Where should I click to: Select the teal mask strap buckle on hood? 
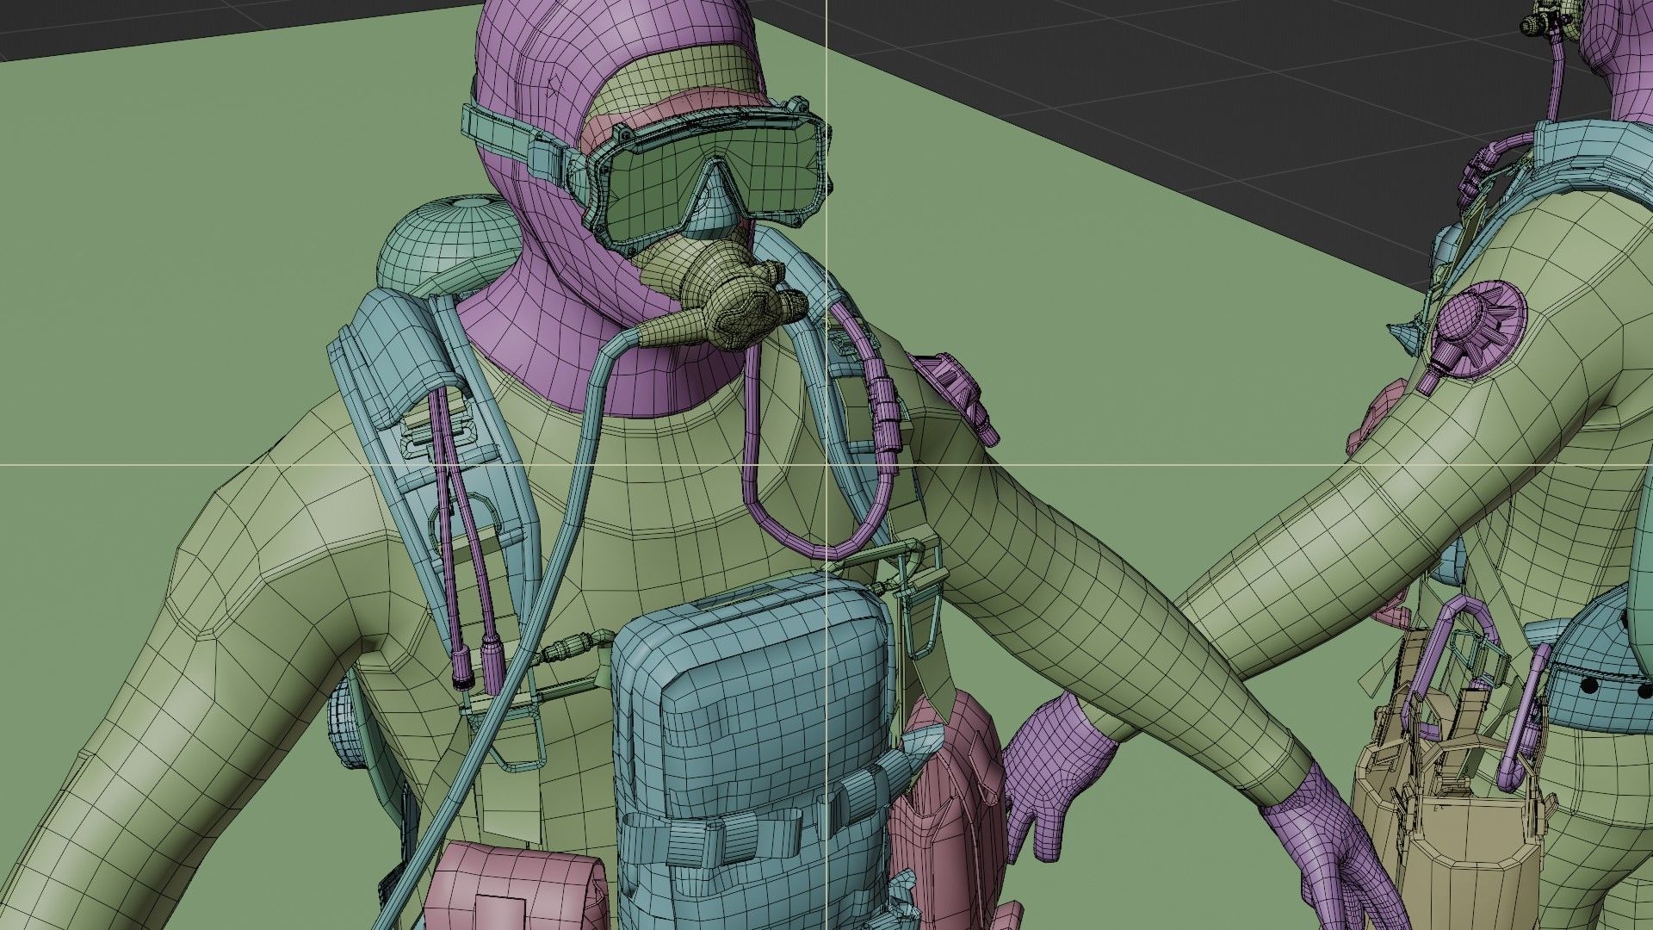click(x=547, y=159)
